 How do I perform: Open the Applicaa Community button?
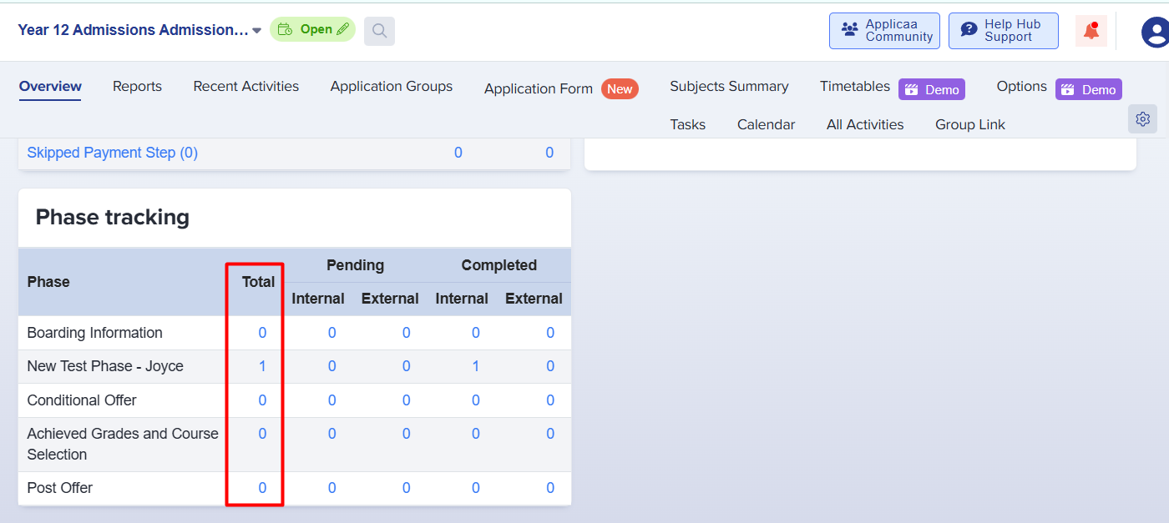(x=884, y=31)
